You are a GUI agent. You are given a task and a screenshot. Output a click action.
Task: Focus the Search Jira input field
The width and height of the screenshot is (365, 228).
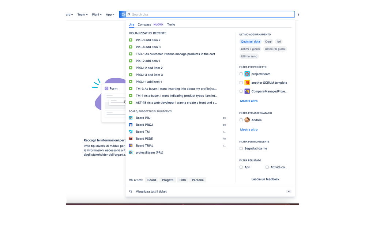(210, 14)
